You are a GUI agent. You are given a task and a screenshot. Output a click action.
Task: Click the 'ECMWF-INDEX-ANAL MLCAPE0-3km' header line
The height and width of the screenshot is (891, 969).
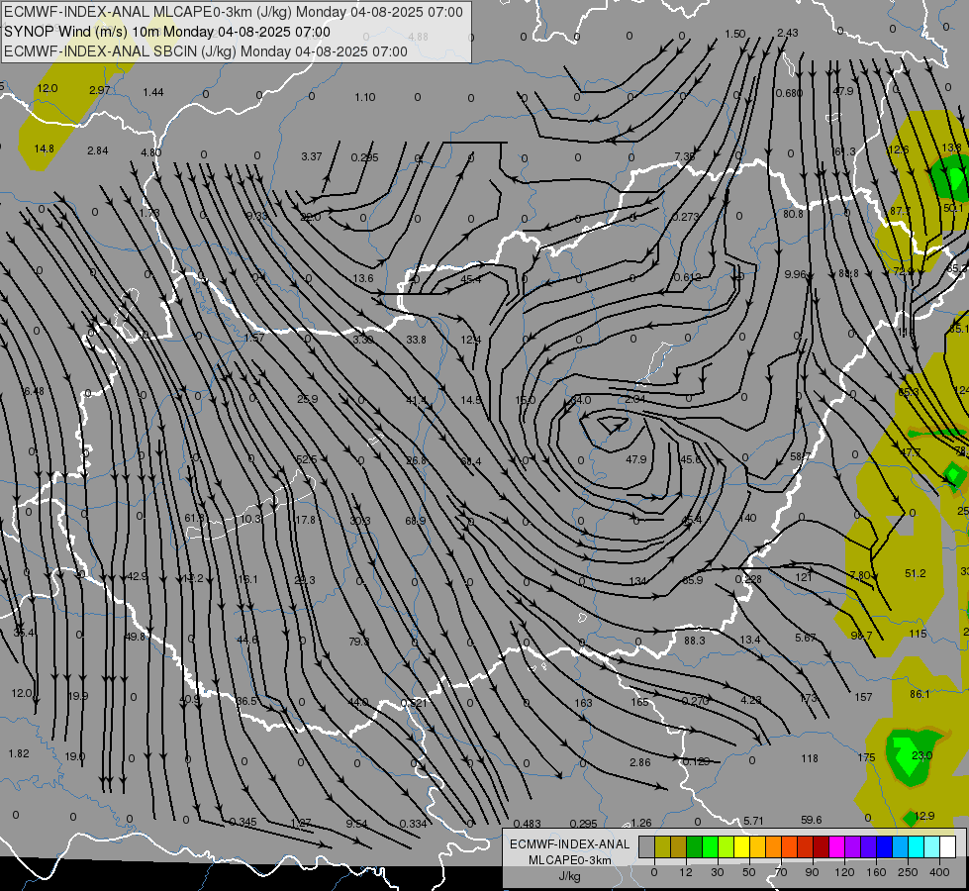tap(233, 12)
